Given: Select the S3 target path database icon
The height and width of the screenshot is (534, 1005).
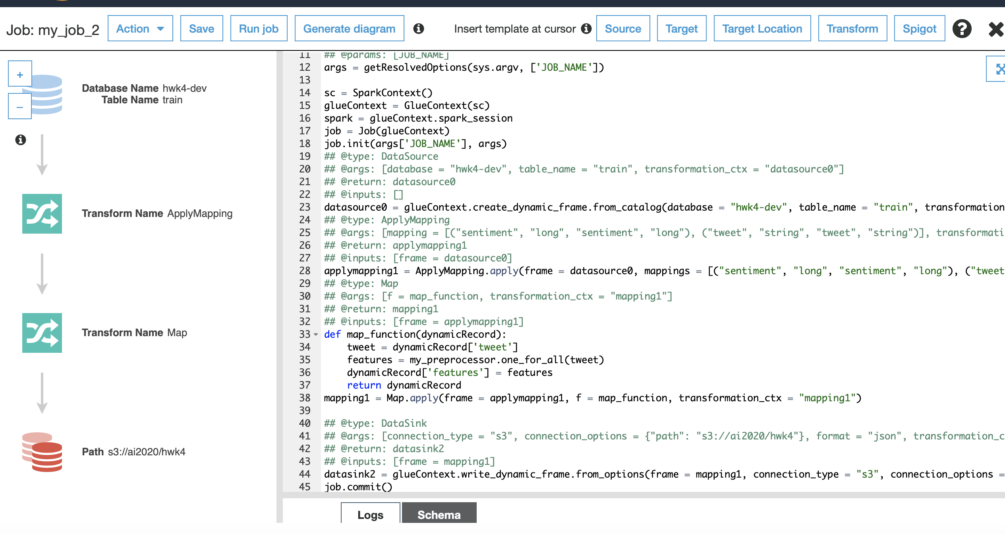Looking at the screenshot, I should [x=42, y=452].
